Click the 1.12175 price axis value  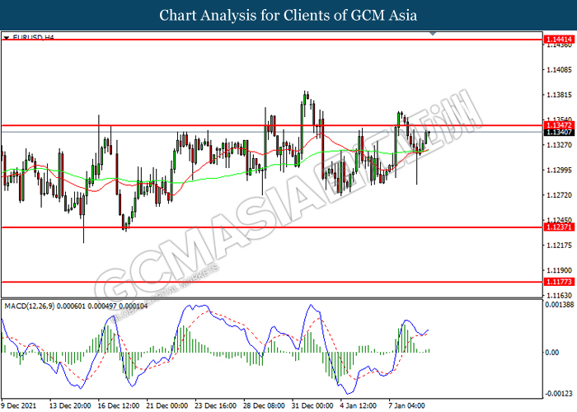[x=560, y=245]
